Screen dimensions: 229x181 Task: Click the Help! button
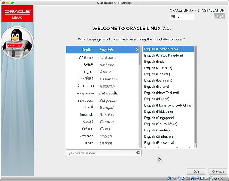tap(219, 16)
